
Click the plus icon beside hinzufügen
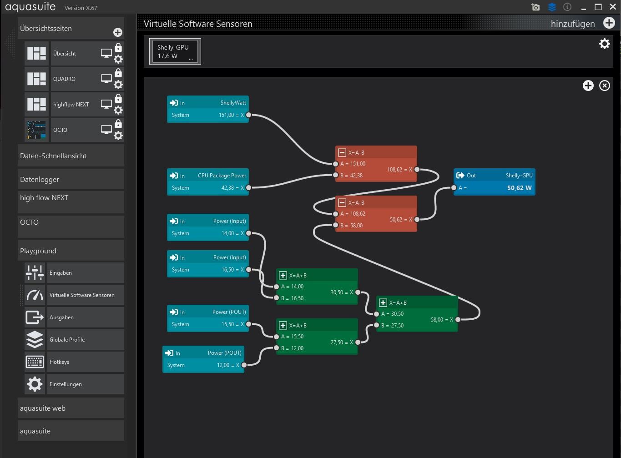coord(609,23)
